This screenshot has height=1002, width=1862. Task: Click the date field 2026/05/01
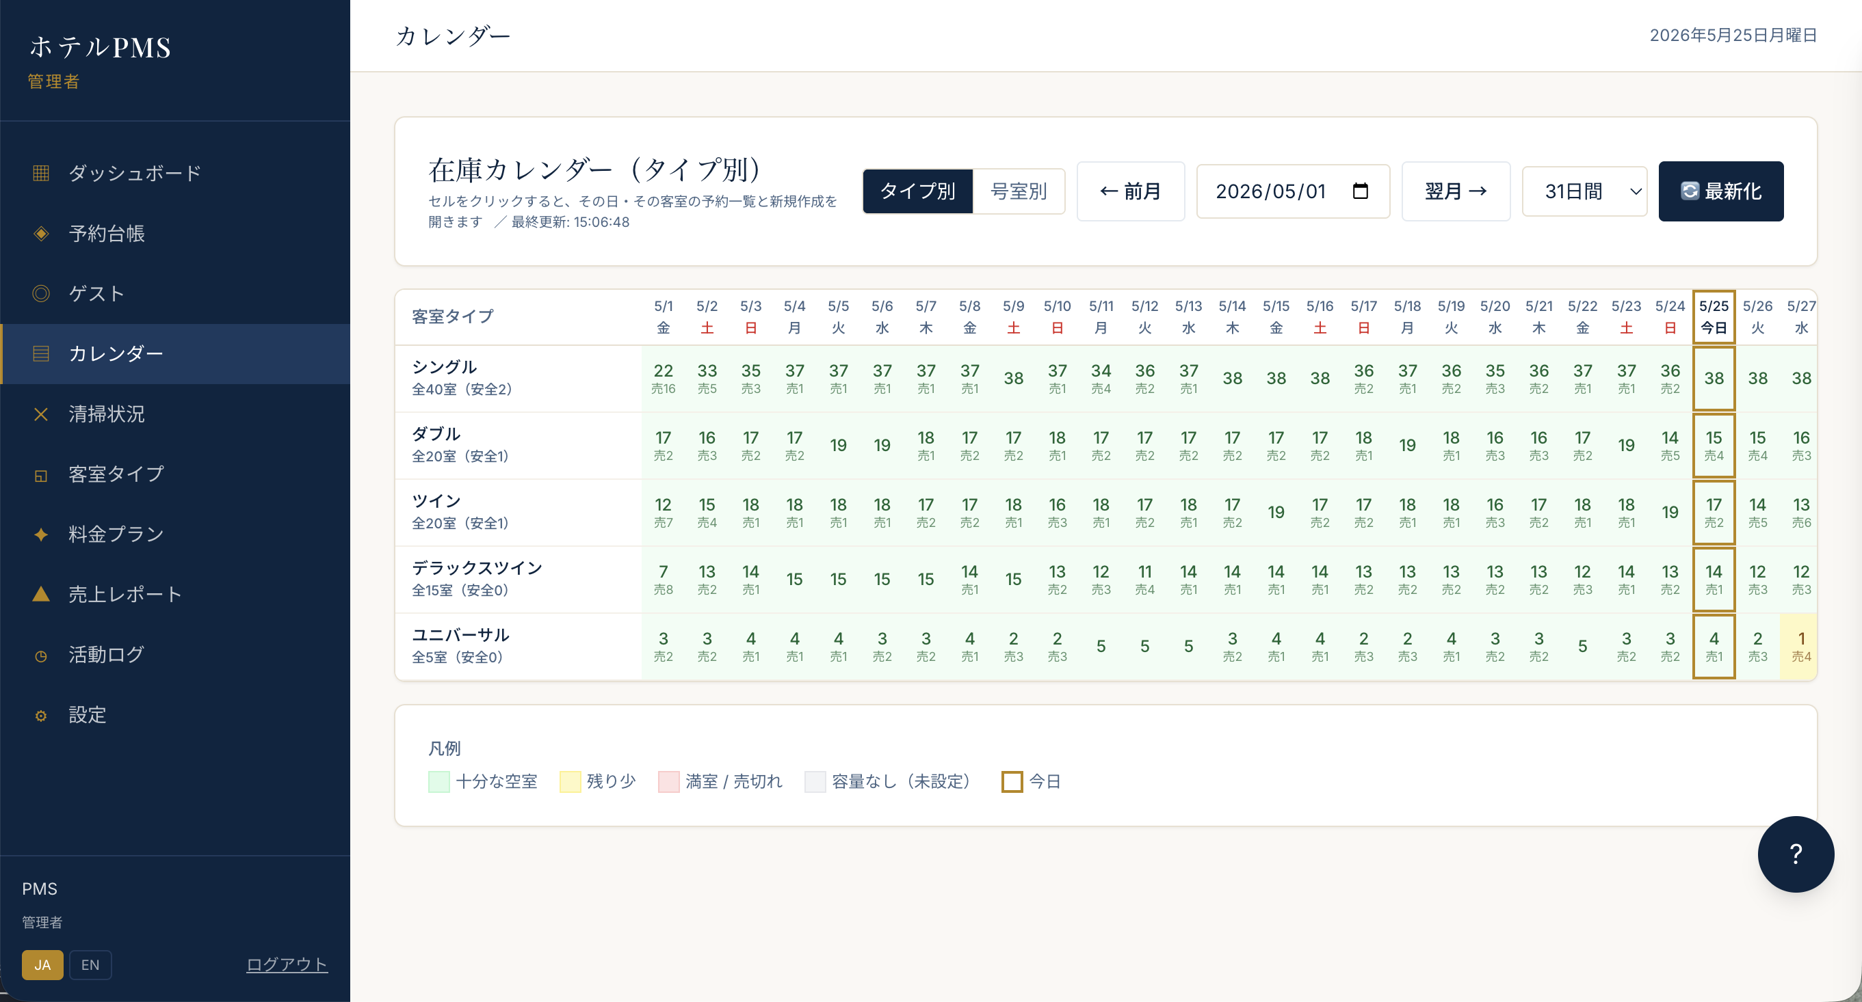pyautogui.click(x=1292, y=191)
